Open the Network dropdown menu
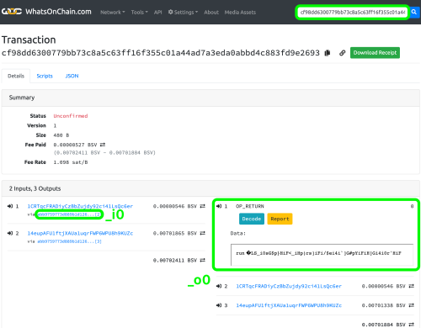 113,13
